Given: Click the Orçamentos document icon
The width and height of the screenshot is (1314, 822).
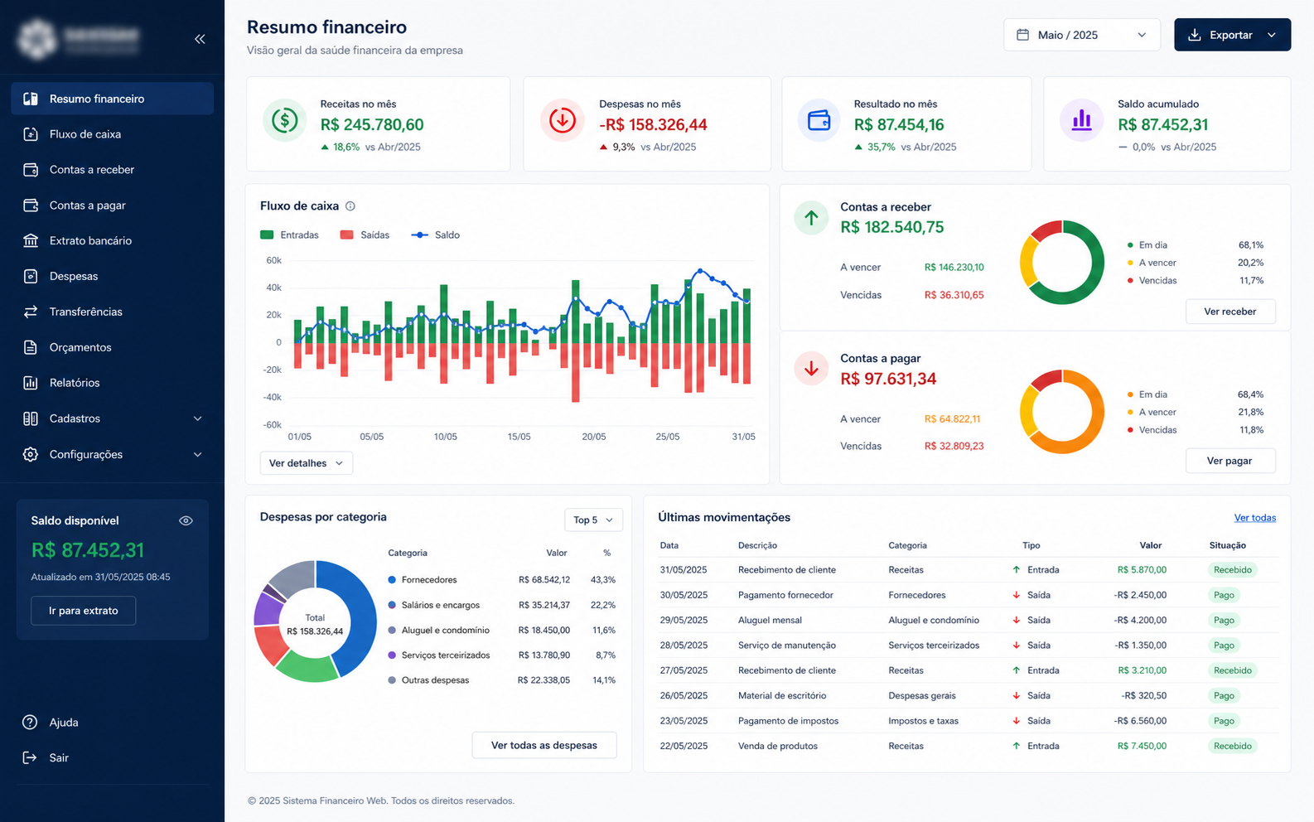Looking at the screenshot, I should [x=31, y=347].
